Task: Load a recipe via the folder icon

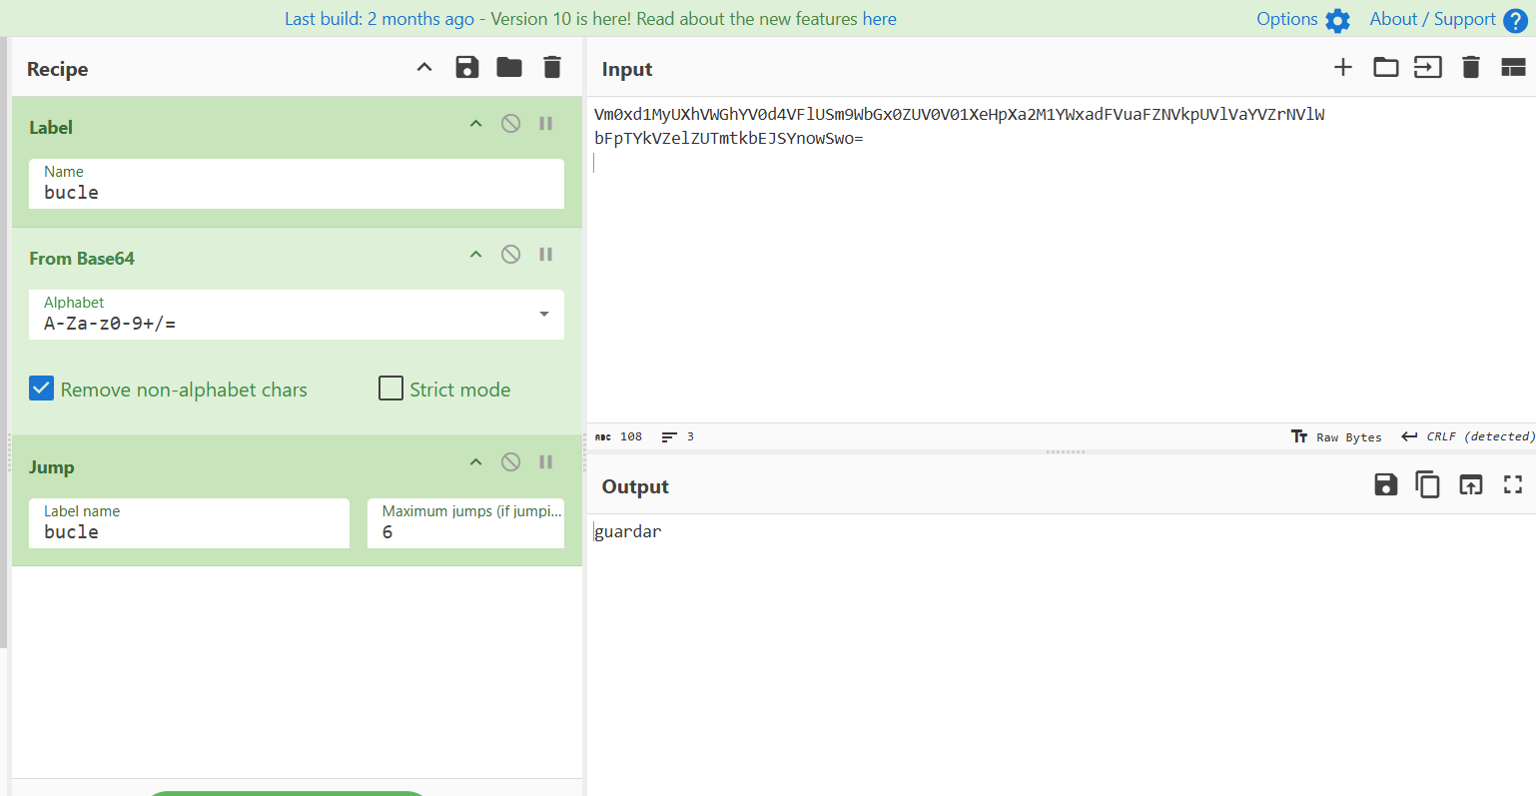Action: click(x=509, y=68)
